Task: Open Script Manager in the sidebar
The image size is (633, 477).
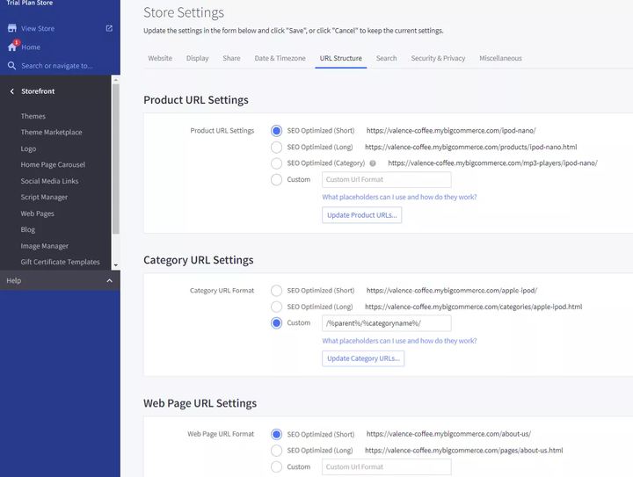Action: (44, 198)
